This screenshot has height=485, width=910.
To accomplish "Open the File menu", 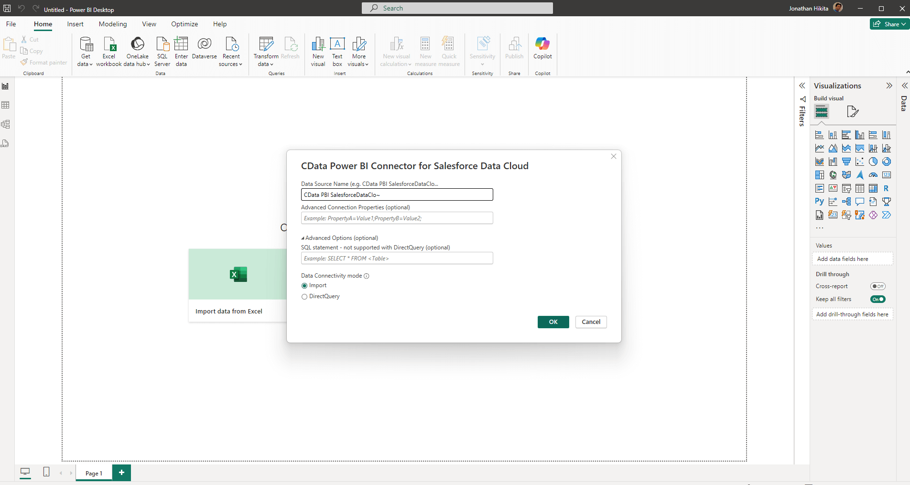I will [11, 24].
